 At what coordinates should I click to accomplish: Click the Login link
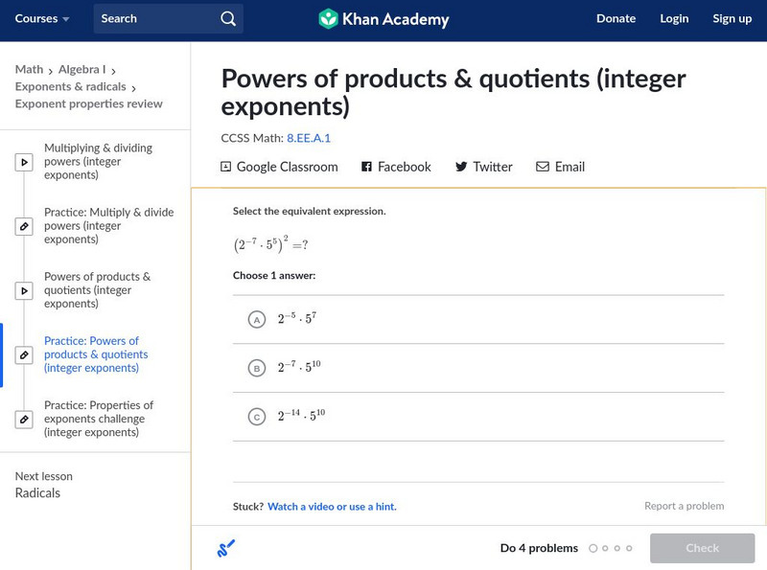(x=674, y=18)
